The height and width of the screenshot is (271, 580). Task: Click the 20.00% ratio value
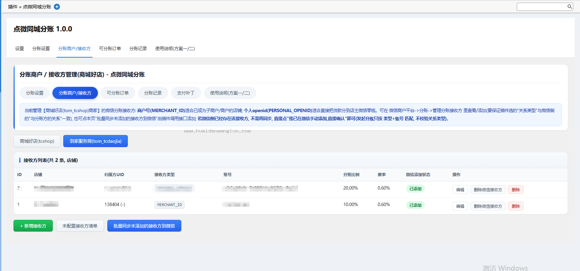tap(351, 188)
